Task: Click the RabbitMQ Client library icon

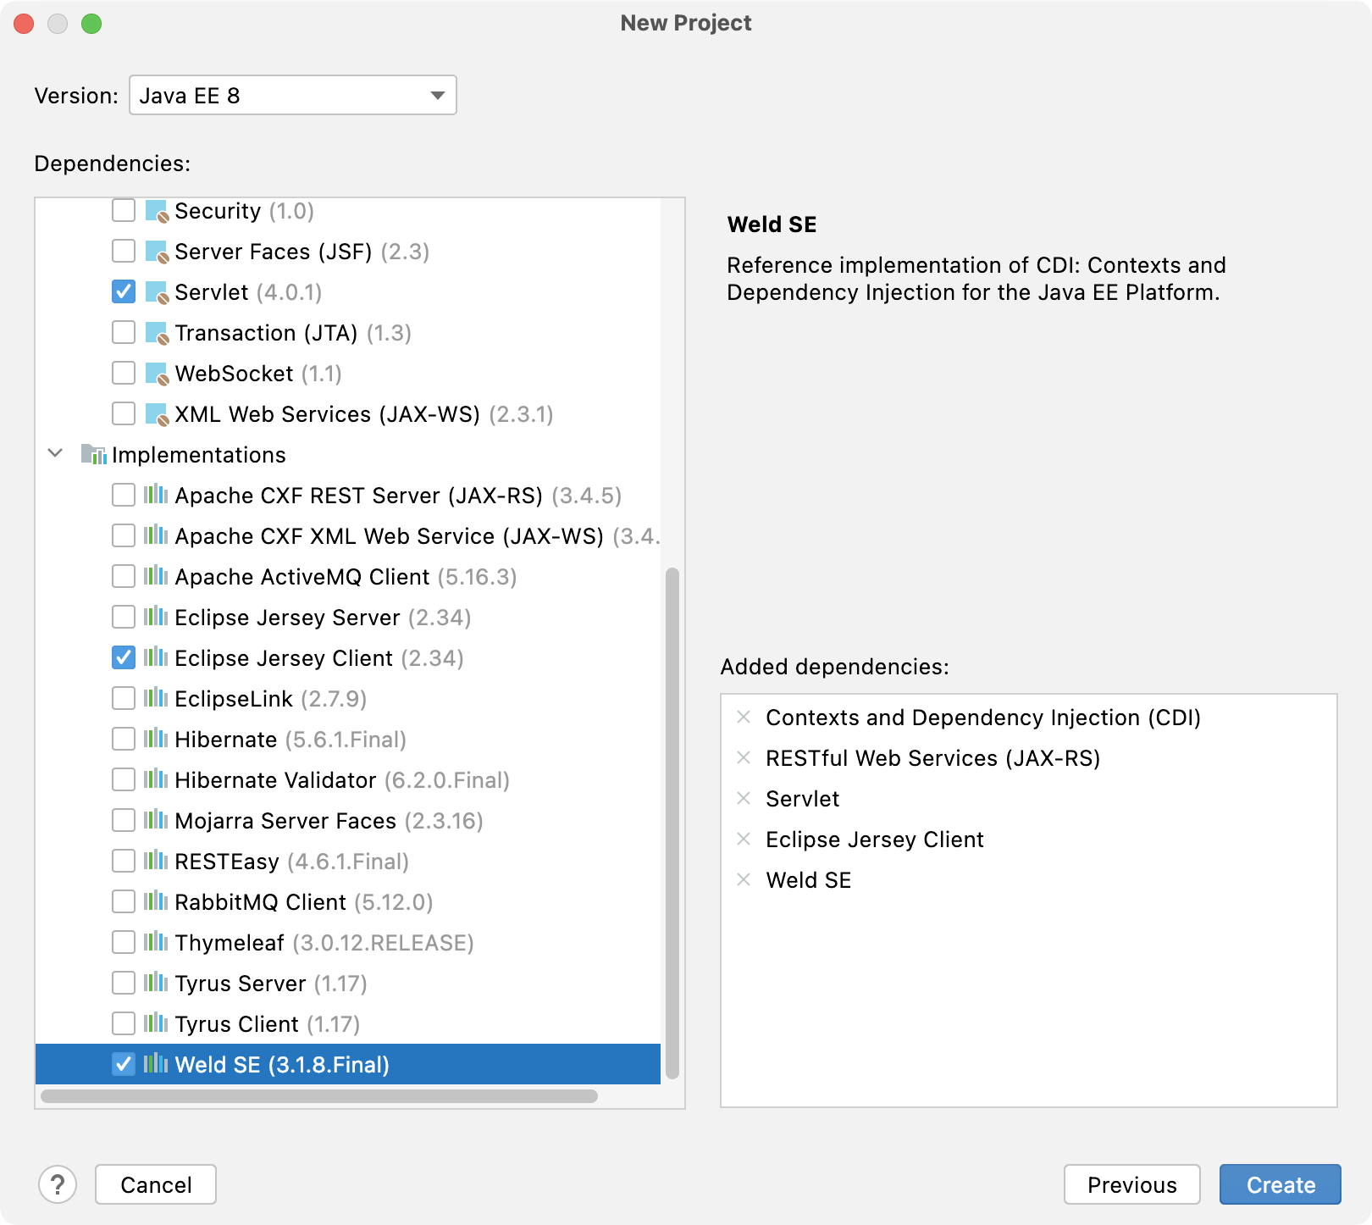Action: pos(156,901)
